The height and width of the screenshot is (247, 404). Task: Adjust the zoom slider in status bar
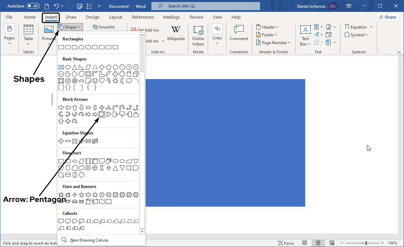(x=366, y=243)
